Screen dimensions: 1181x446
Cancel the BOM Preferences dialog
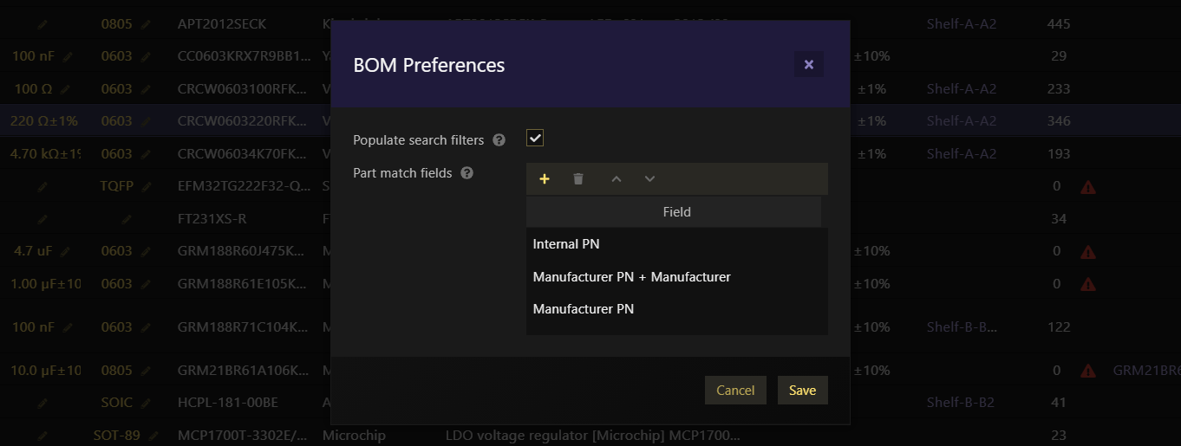click(x=735, y=391)
